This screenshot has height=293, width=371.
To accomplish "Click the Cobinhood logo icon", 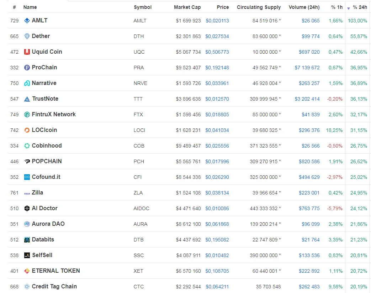I will click(x=27, y=146).
